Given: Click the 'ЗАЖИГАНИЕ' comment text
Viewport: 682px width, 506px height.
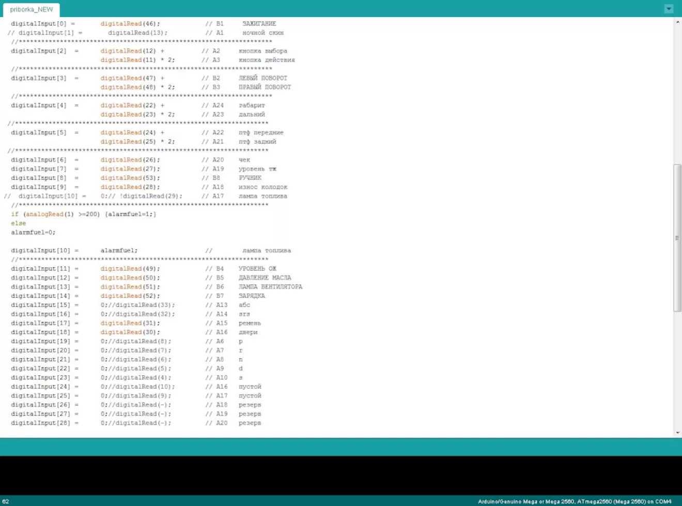Looking at the screenshot, I should (259, 24).
